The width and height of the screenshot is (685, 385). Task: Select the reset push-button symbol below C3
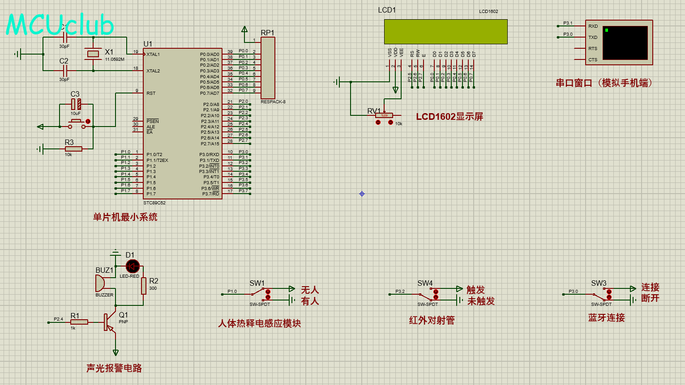[76, 124]
